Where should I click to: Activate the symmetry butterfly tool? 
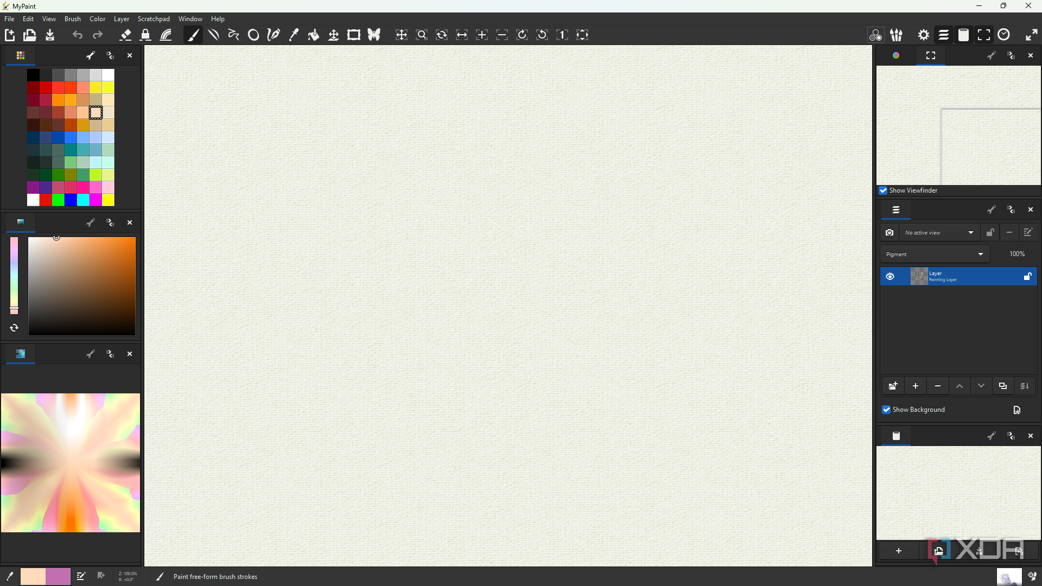coord(374,35)
